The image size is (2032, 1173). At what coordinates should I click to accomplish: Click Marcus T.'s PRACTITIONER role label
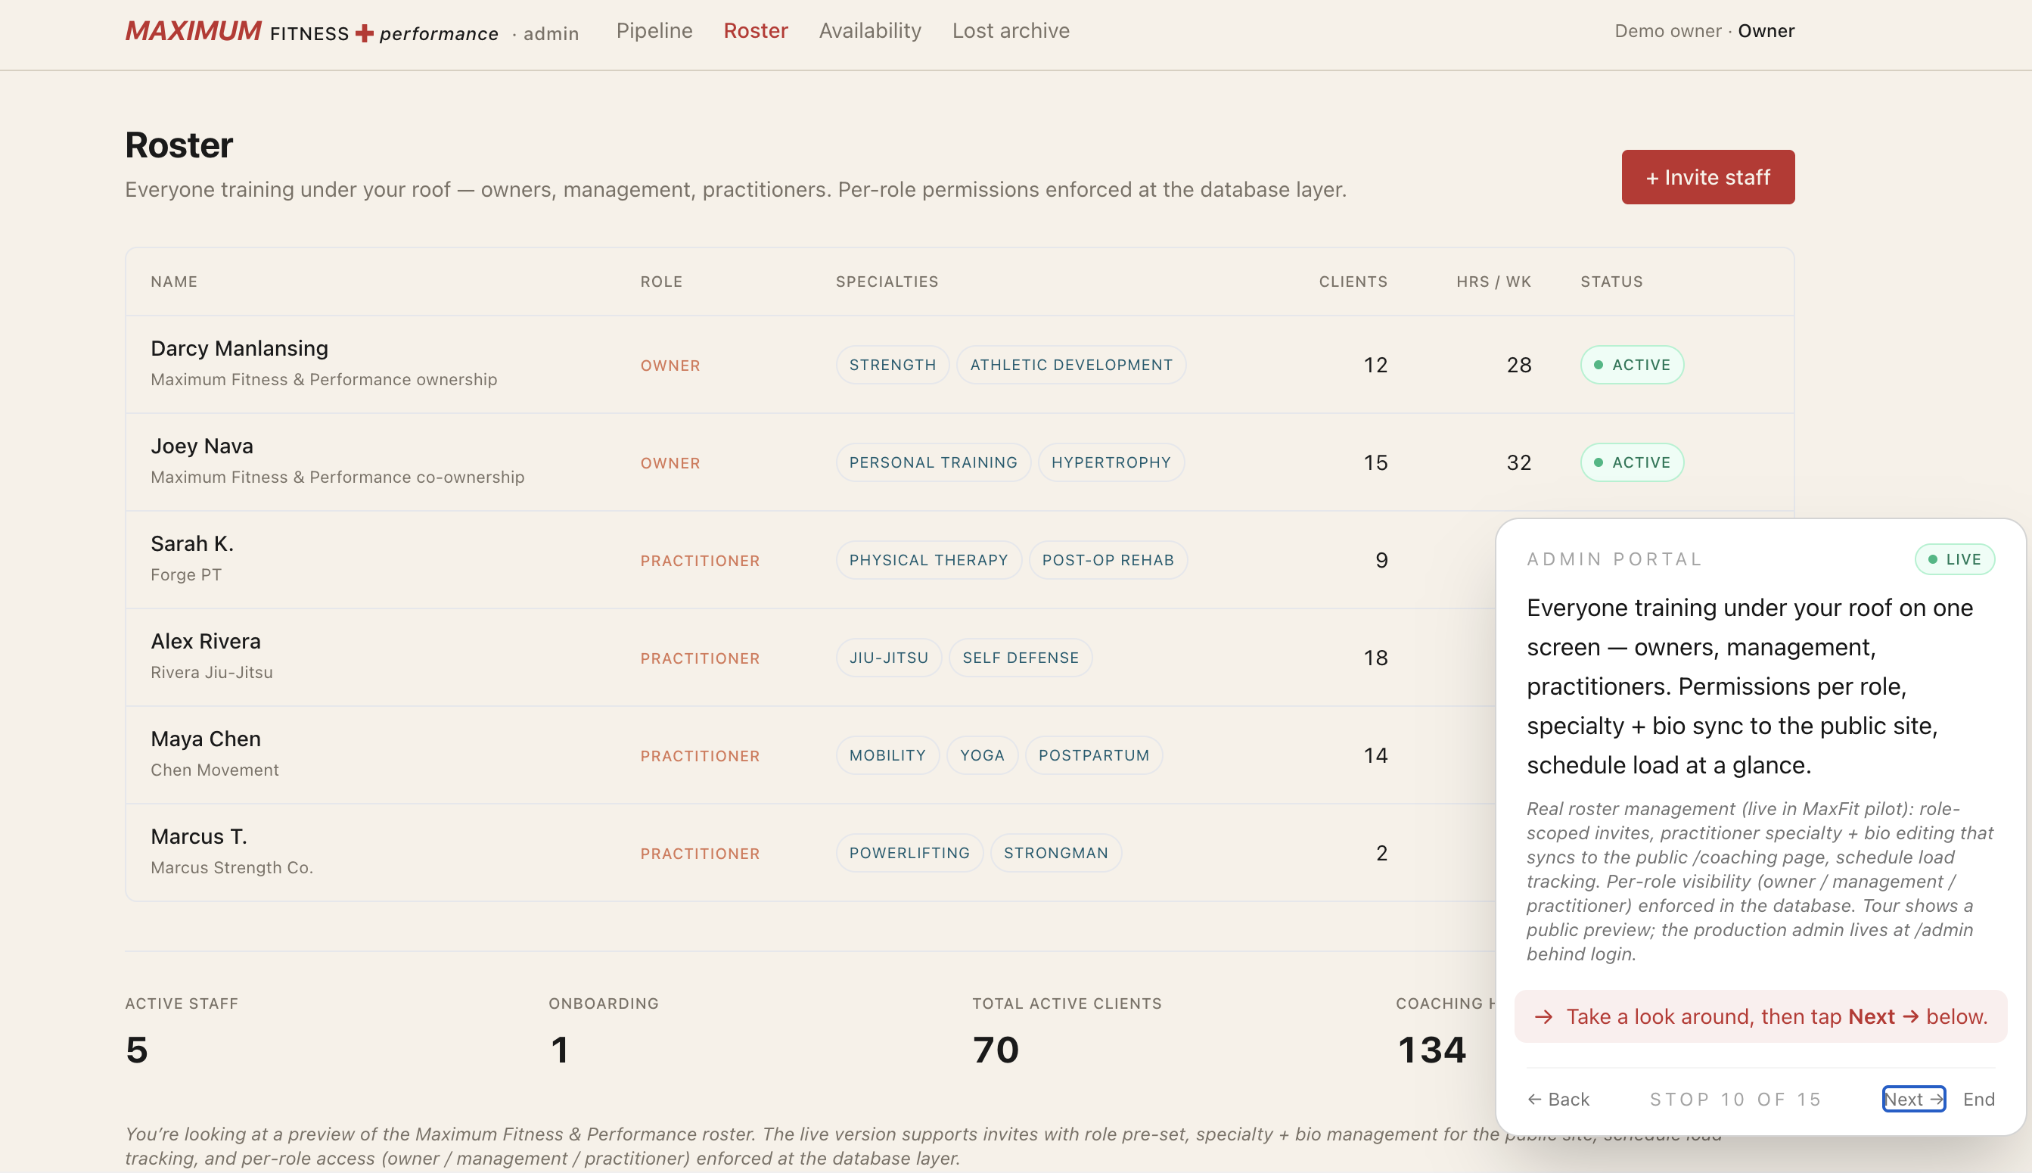coord(700,853)
